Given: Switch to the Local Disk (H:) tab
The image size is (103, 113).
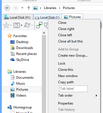Looking at the screenshot, I should [18, 17].
